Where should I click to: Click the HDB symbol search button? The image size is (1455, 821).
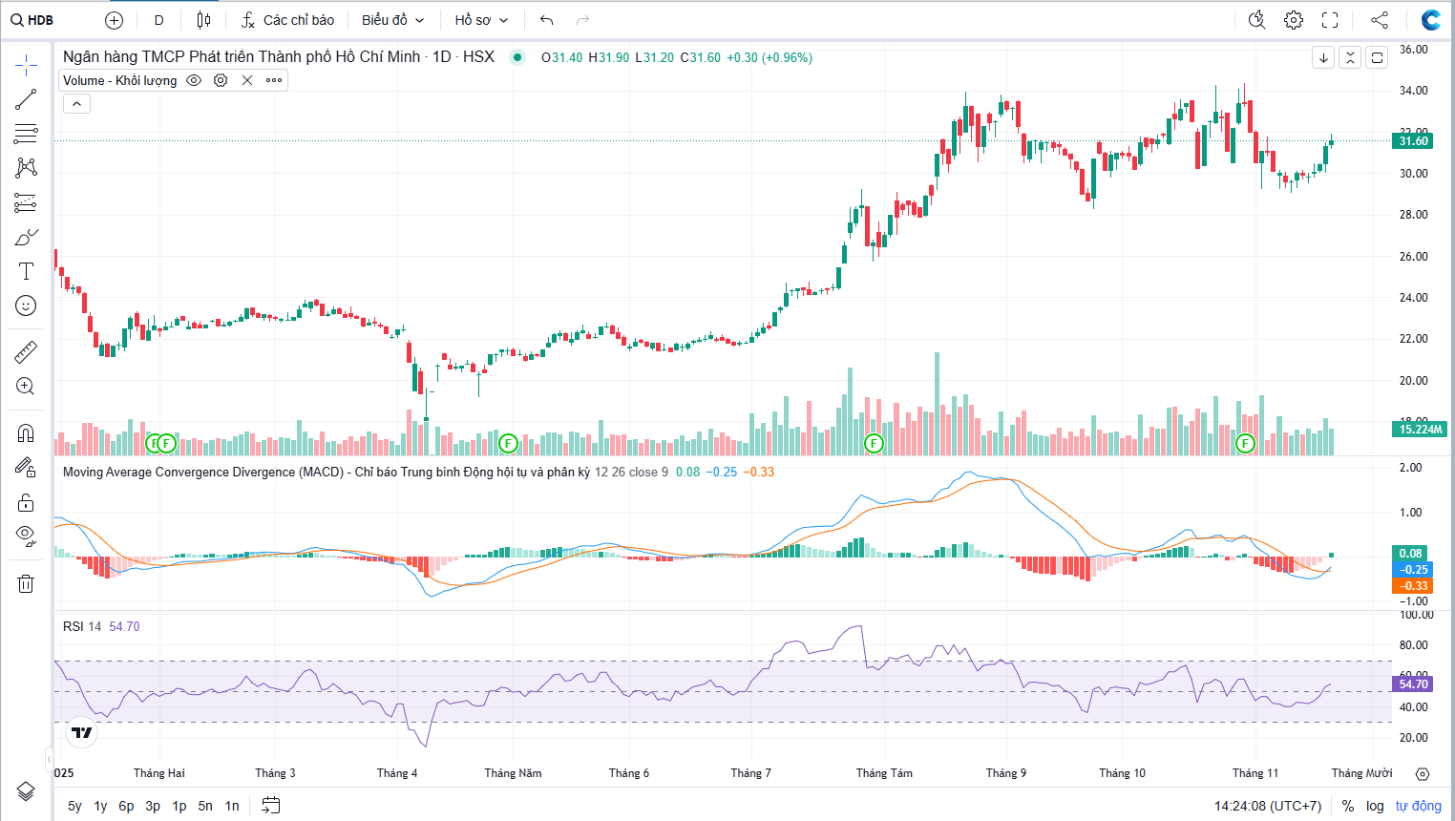coord(32,20)
